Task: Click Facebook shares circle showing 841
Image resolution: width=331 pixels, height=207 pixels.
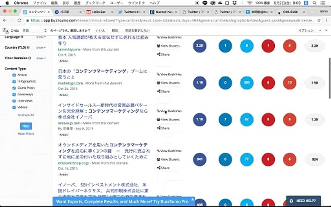Action: tap(199, 159)
